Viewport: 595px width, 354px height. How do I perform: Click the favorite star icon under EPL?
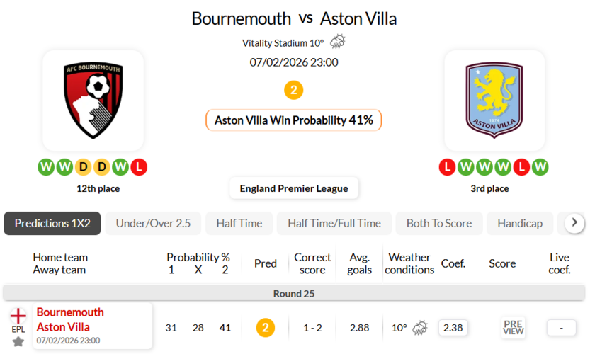pos(18,341)
